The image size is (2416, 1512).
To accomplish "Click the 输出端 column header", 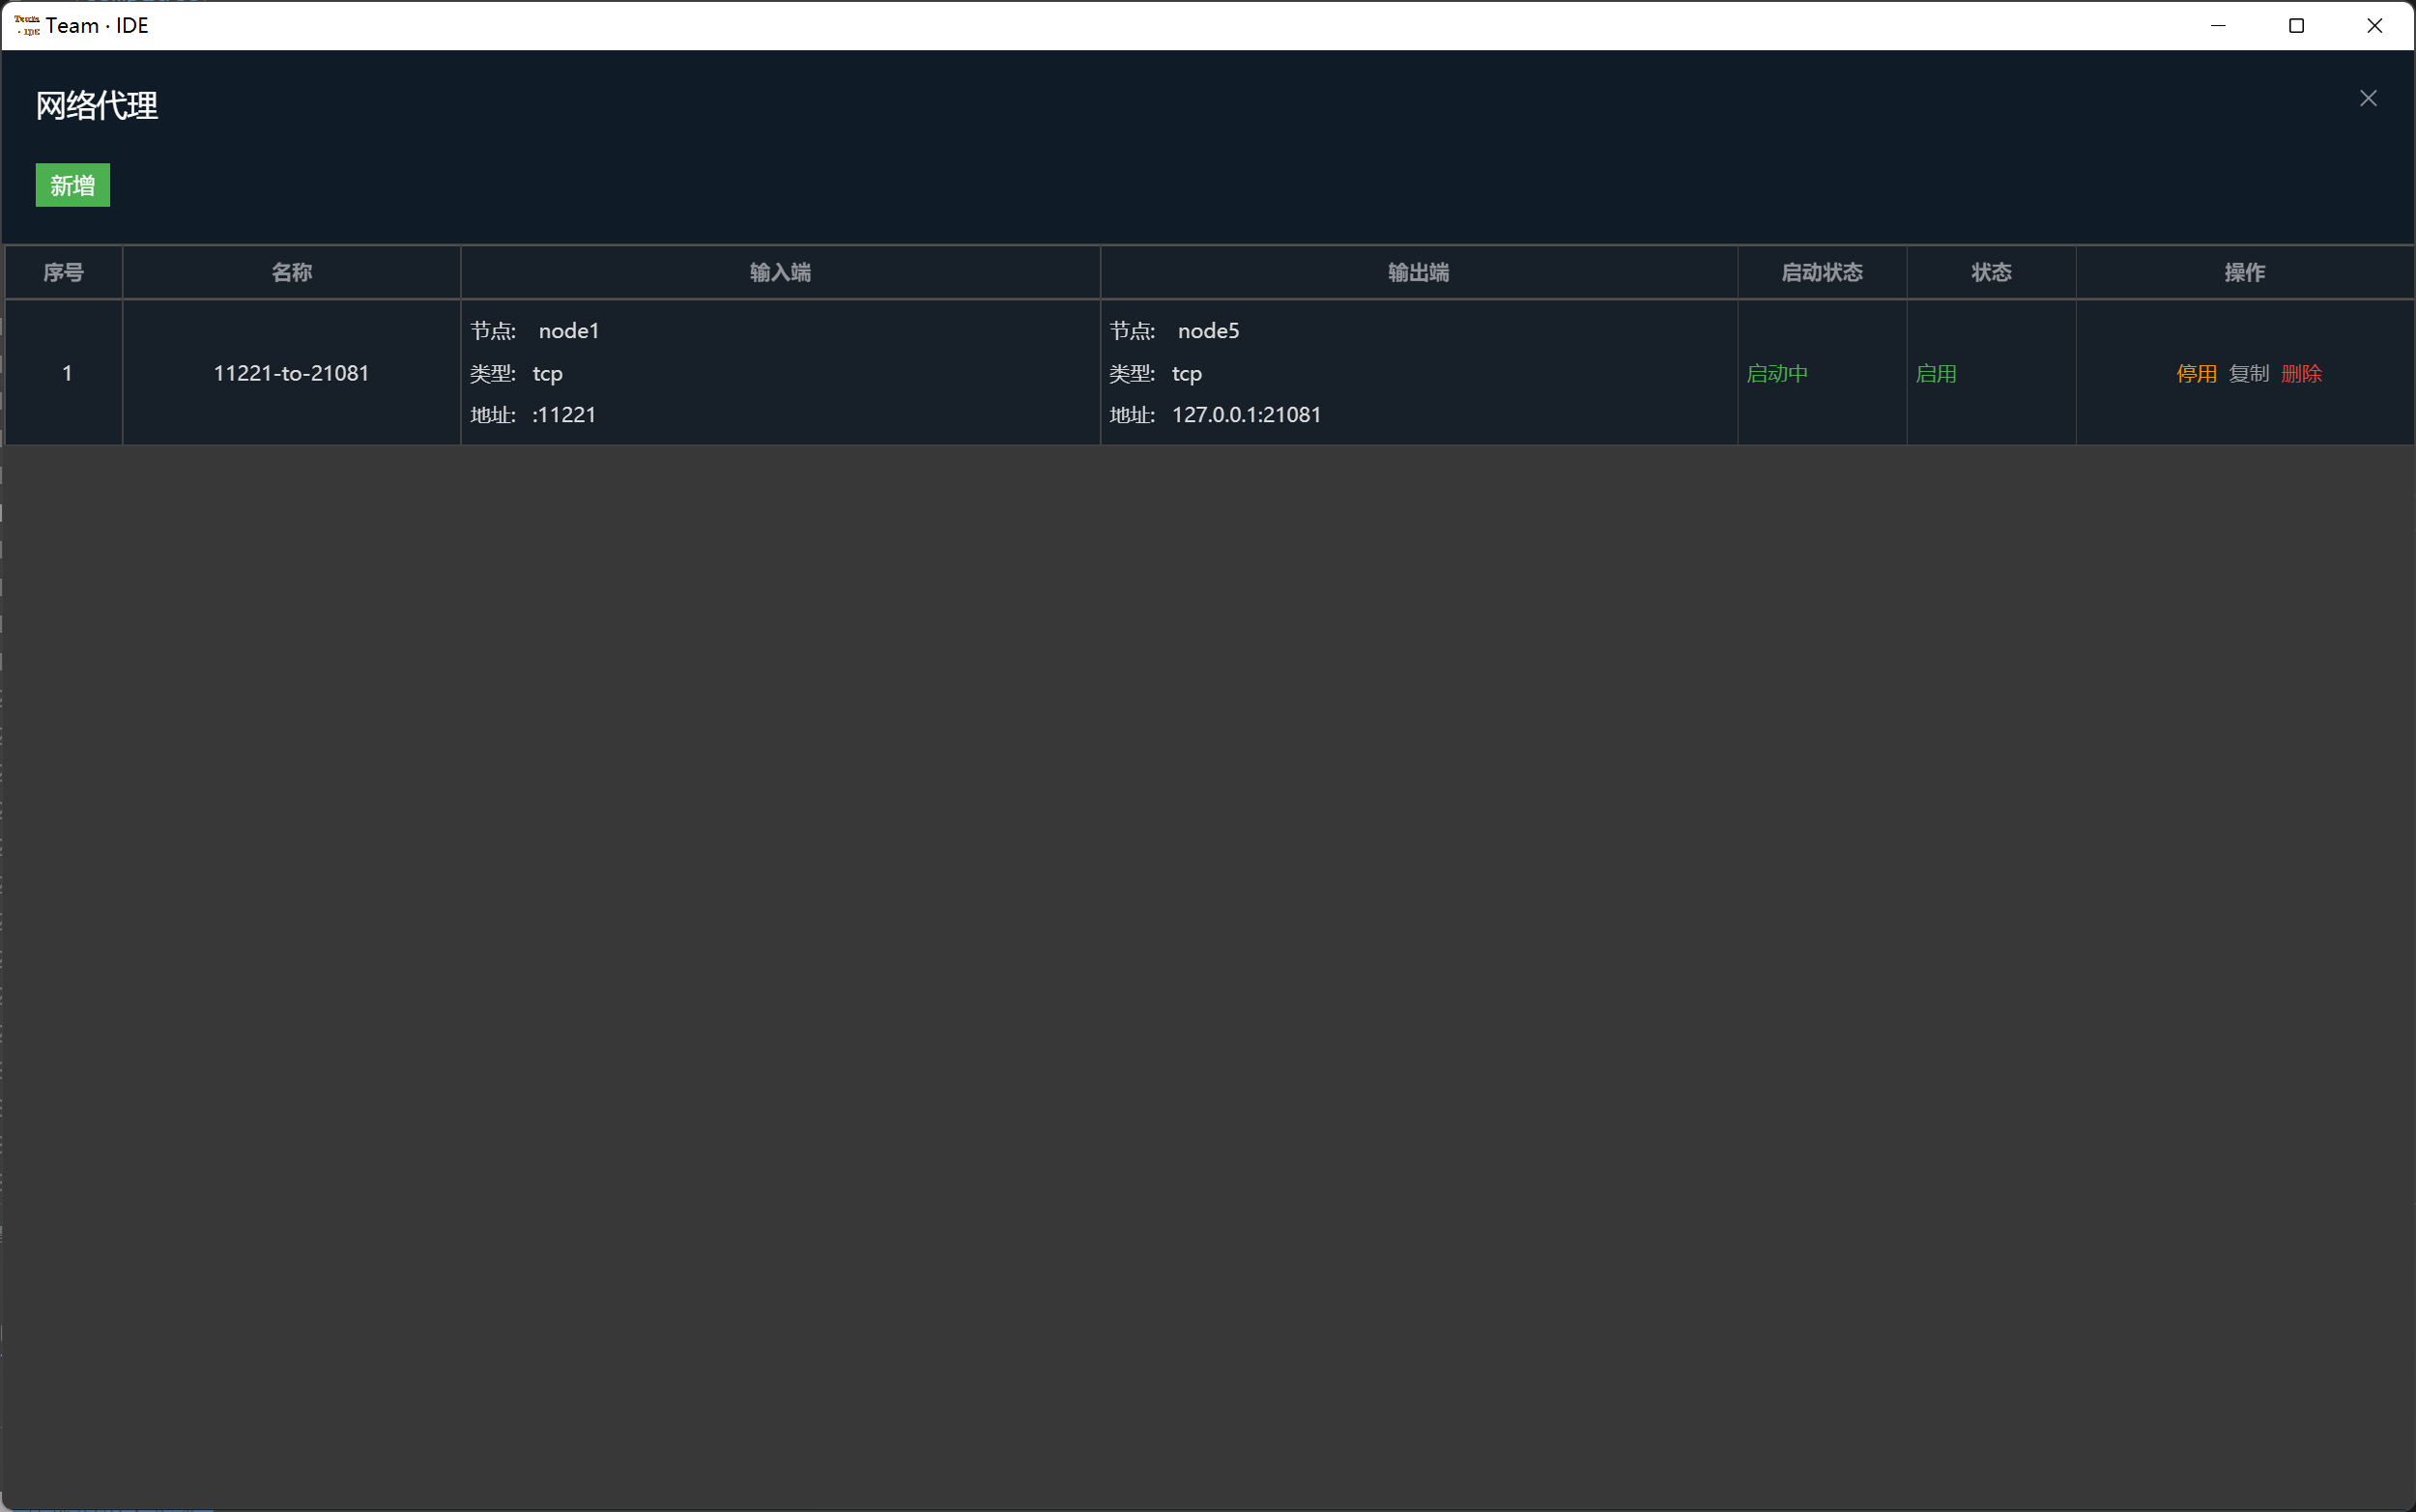I will click(x=1418, y=272).
